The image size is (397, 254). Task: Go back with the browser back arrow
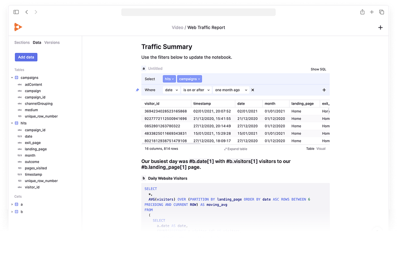[27, 12]
